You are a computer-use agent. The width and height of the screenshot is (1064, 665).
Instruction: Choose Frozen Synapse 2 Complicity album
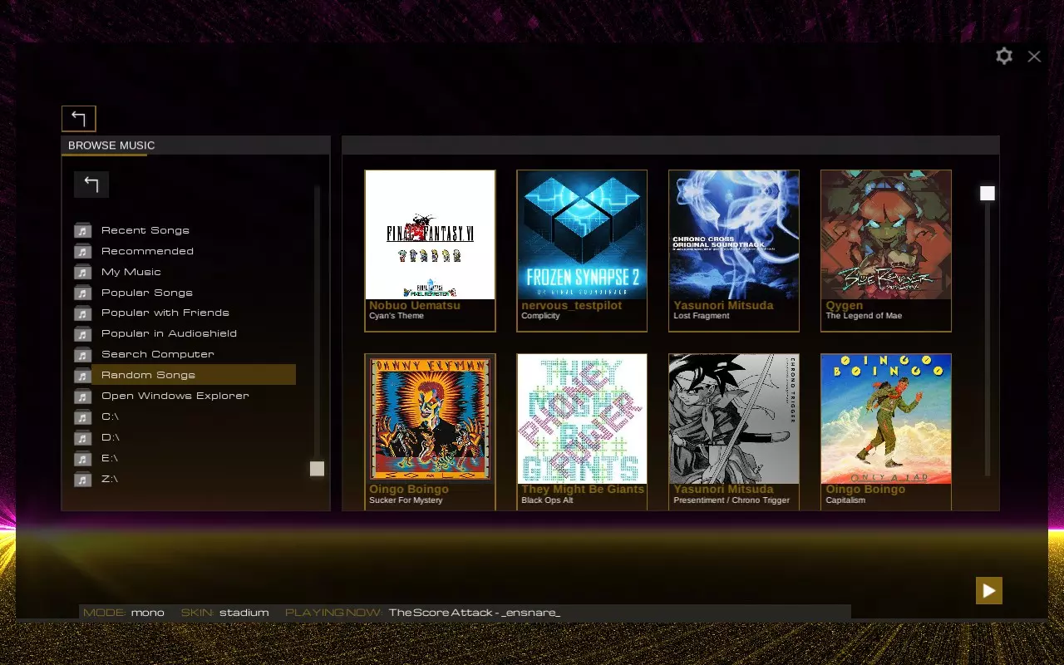582,250
